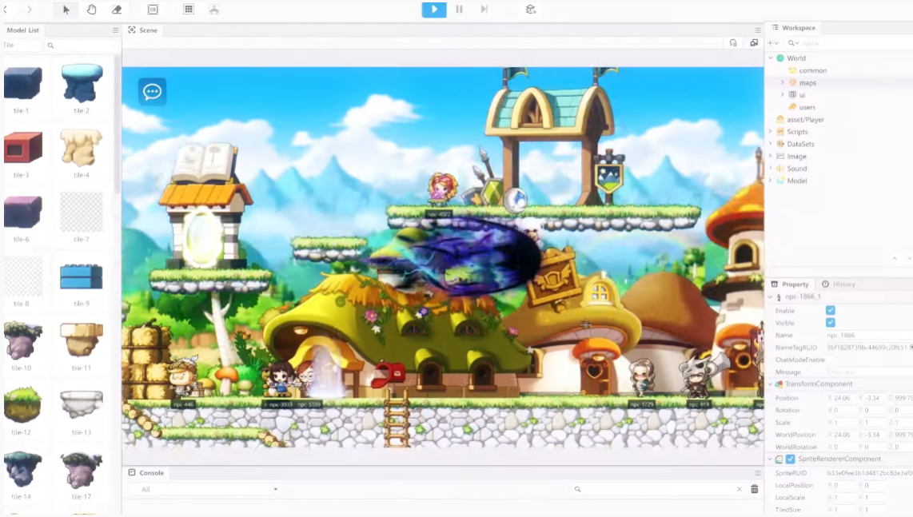Add new entity with plus dropdown
The image size is (913, 517).
772,43
